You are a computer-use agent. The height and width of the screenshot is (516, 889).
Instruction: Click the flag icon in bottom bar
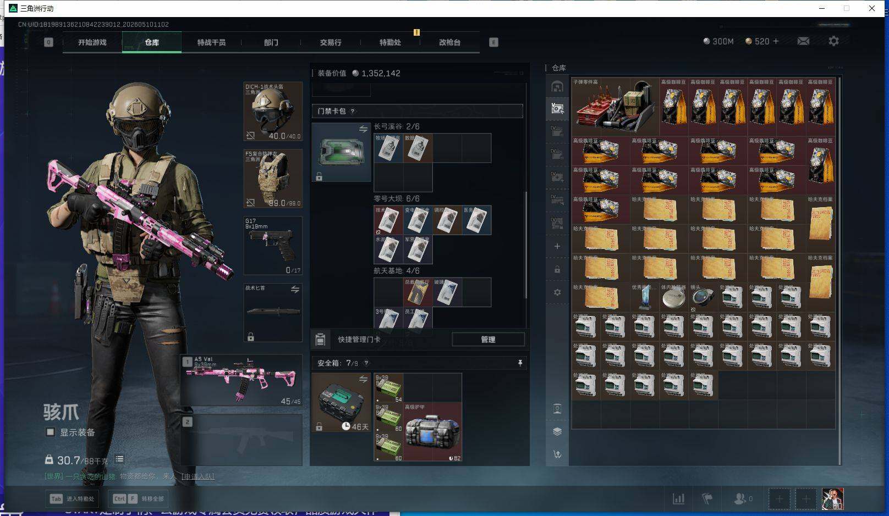[x=707, y=499]
